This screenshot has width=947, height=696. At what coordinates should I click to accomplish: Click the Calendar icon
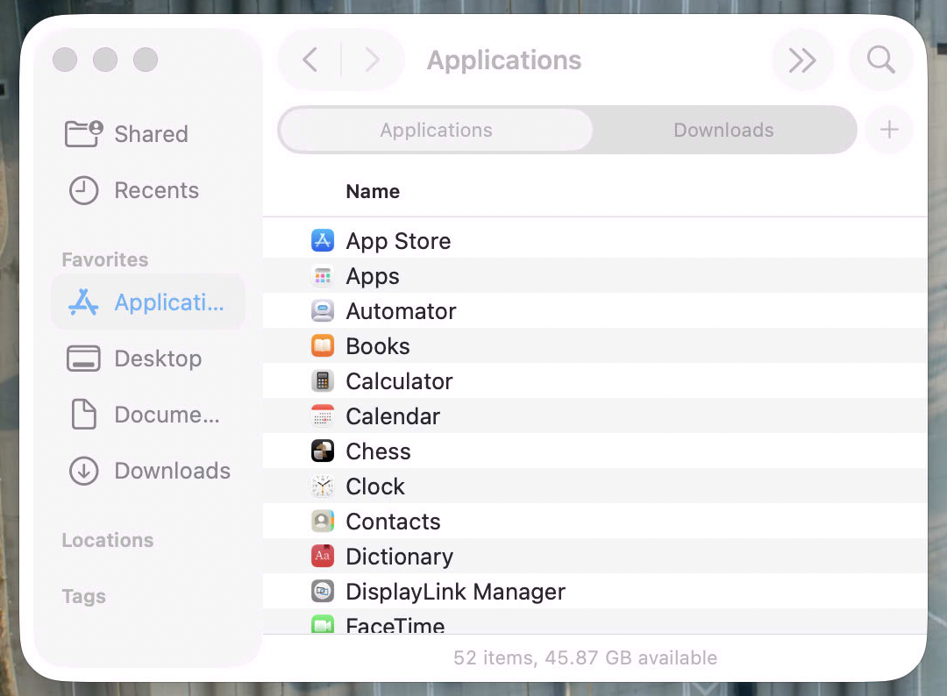tap(323, 415)
